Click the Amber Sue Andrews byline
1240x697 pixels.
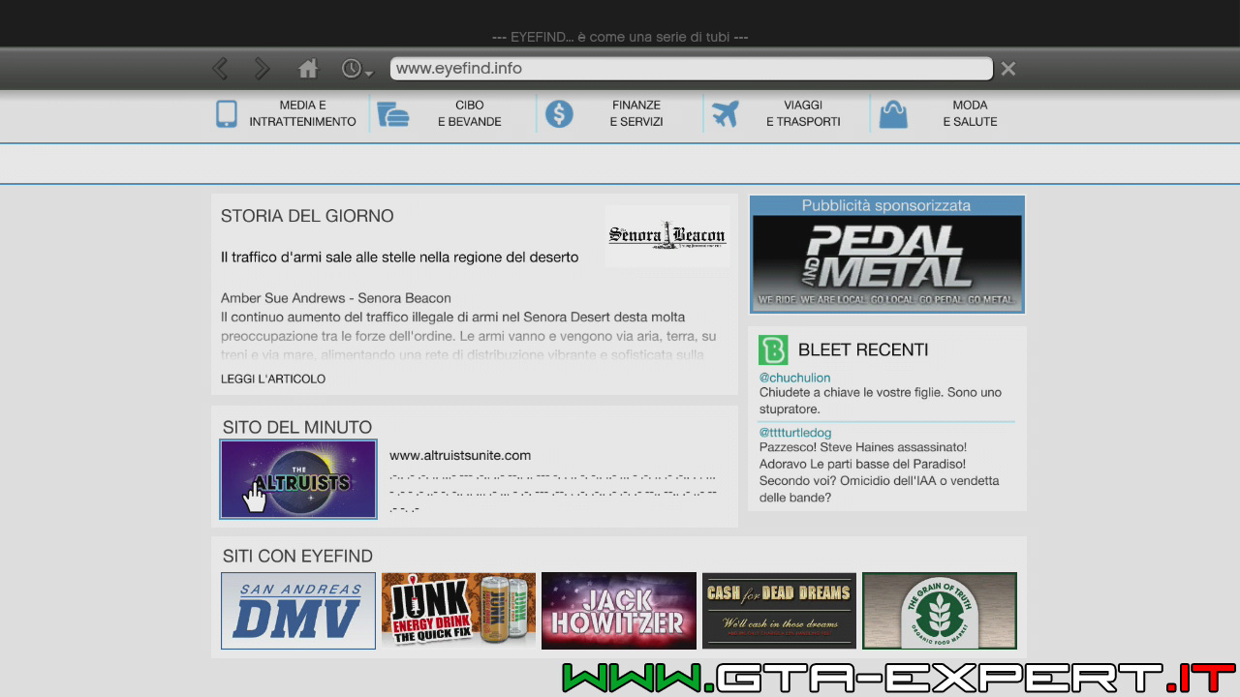(x=336, y=298)
